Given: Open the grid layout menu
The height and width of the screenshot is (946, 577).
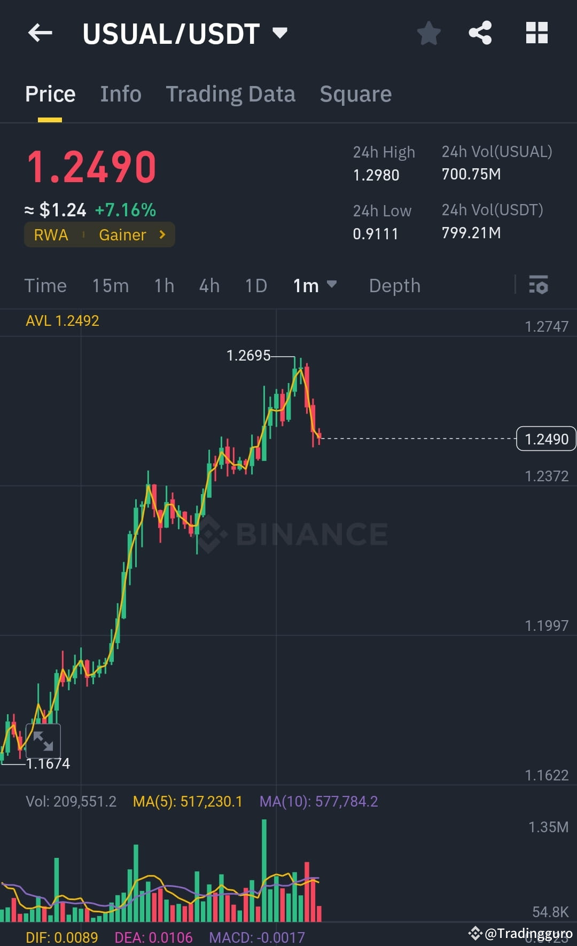Looking at the screenshot, I should pos(536,33).
